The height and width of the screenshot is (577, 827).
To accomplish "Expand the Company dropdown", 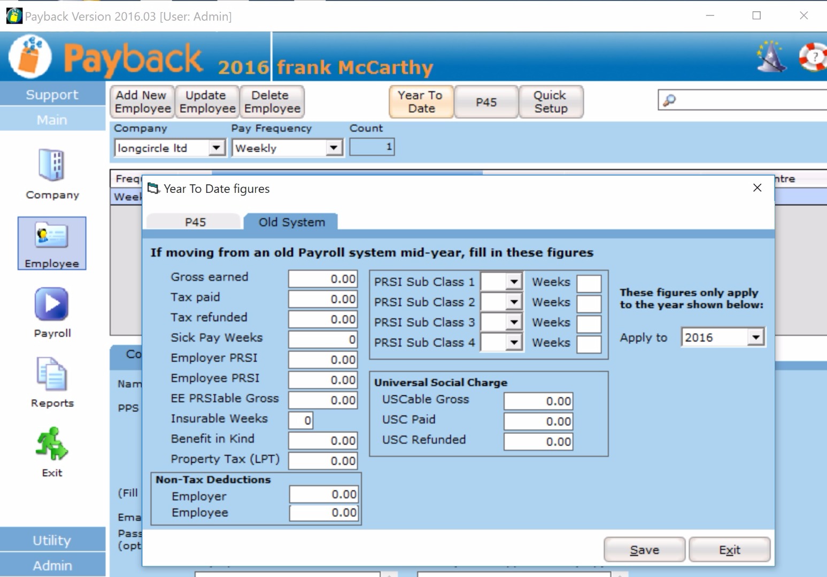I will (x=216, y=147).
